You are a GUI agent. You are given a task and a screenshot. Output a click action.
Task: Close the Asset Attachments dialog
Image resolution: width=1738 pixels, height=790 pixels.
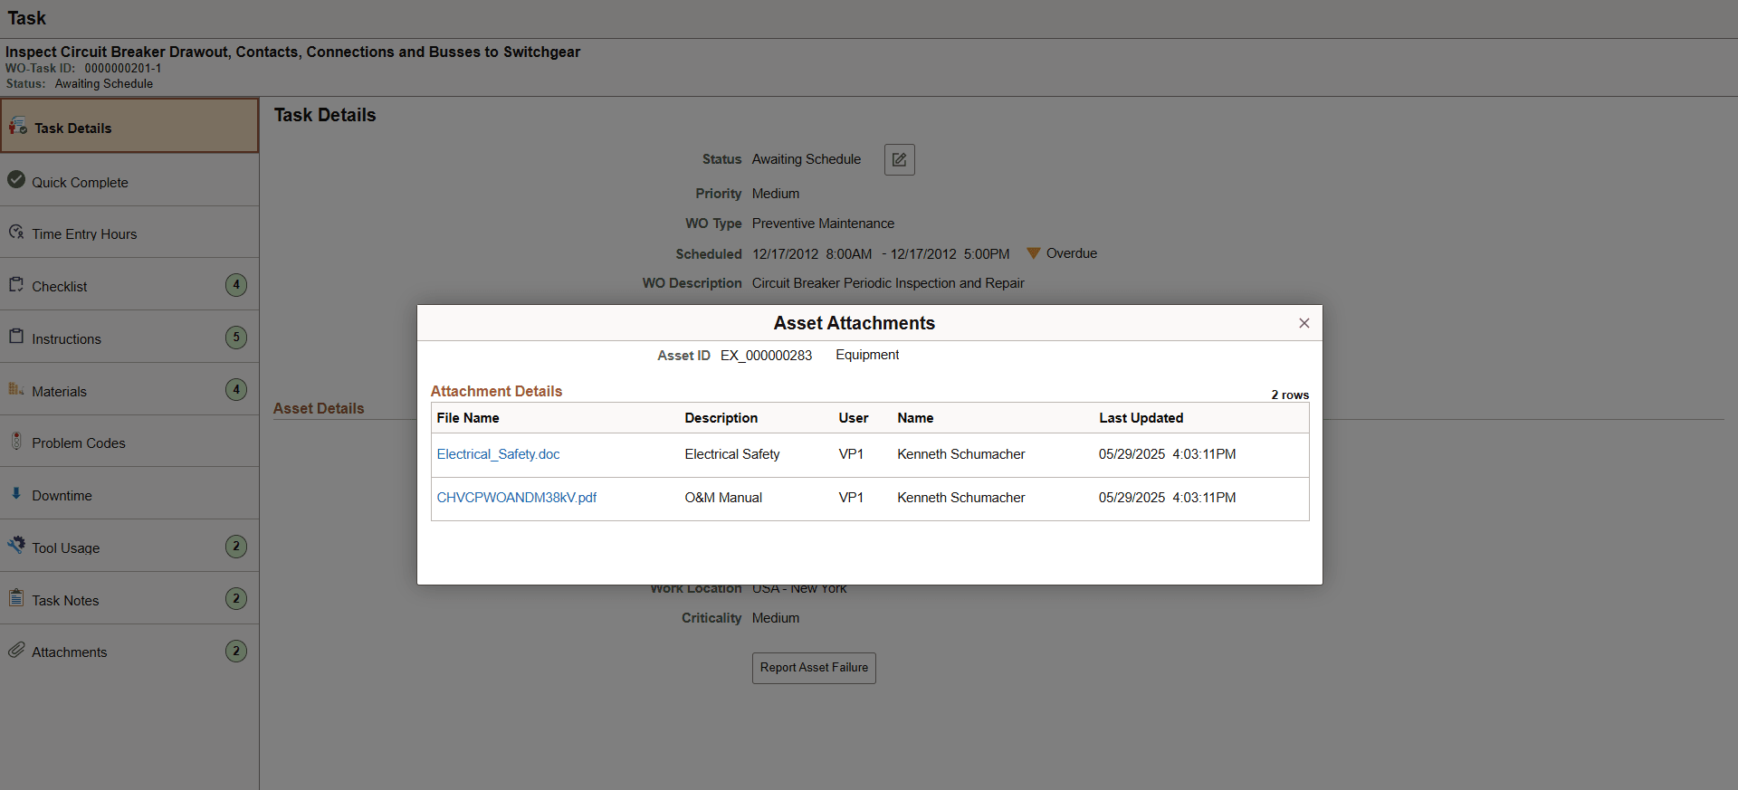click(x=1303, y=323)
